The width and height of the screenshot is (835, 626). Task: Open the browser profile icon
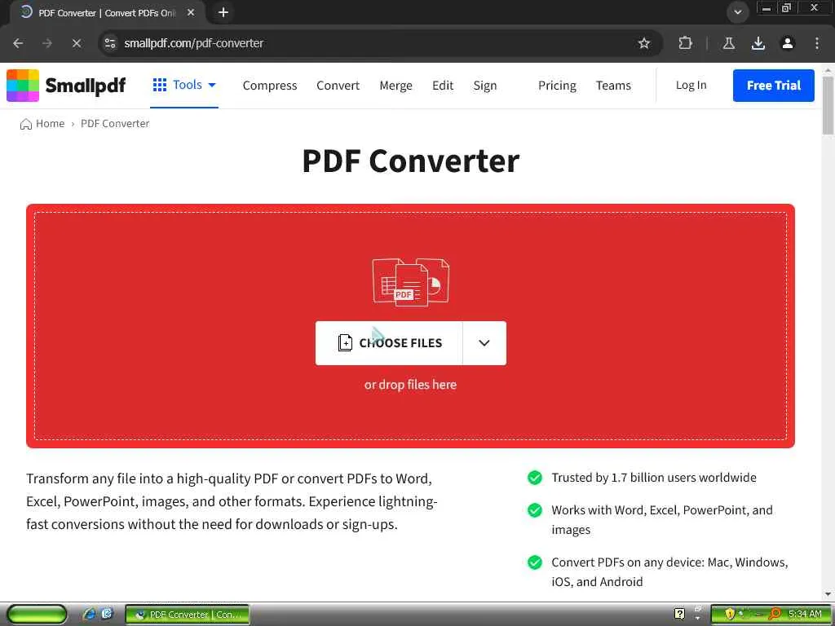coord(788,43)
